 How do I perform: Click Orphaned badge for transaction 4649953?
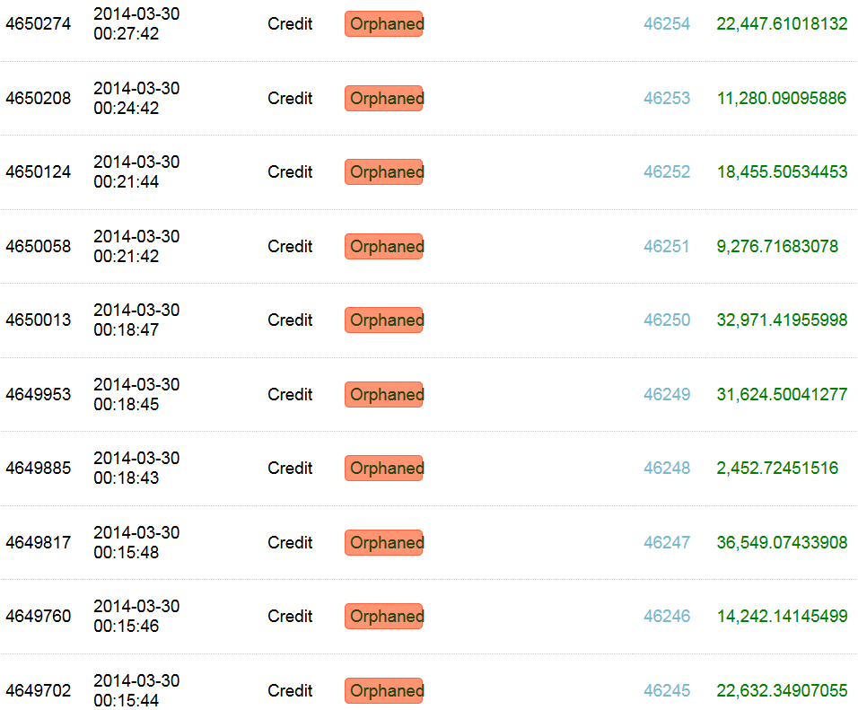384,395
